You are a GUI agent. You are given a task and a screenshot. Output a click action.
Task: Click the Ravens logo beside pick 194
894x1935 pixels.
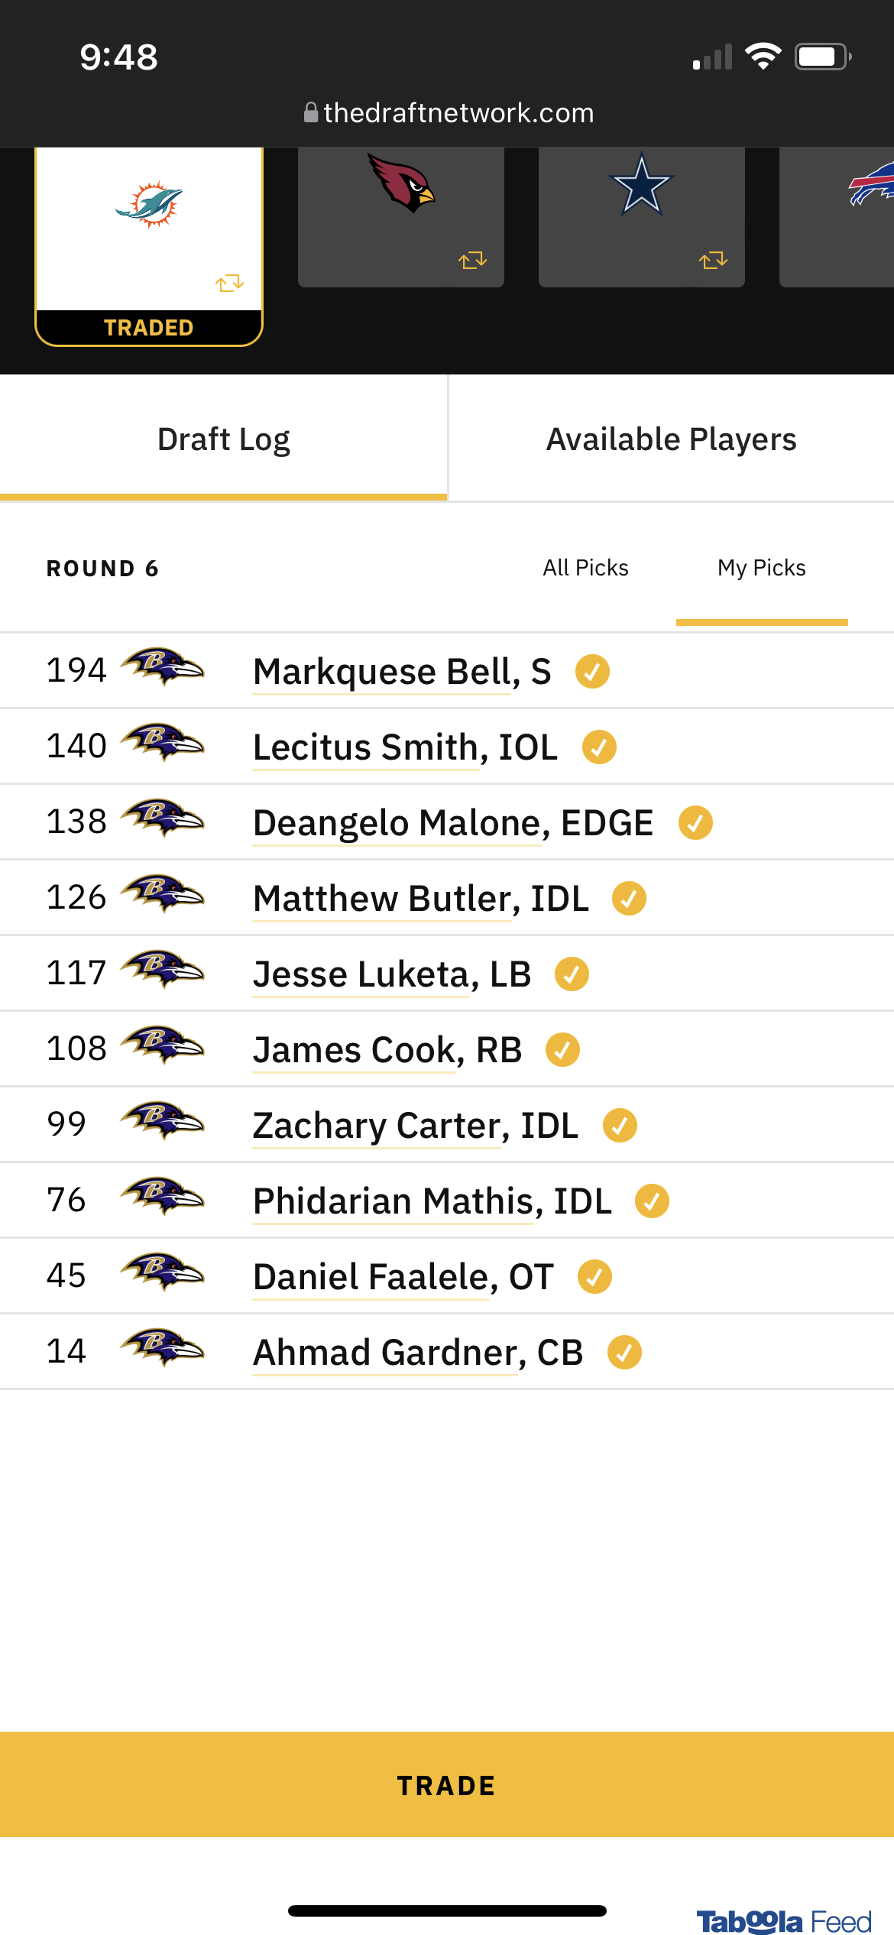coord(162,667)
